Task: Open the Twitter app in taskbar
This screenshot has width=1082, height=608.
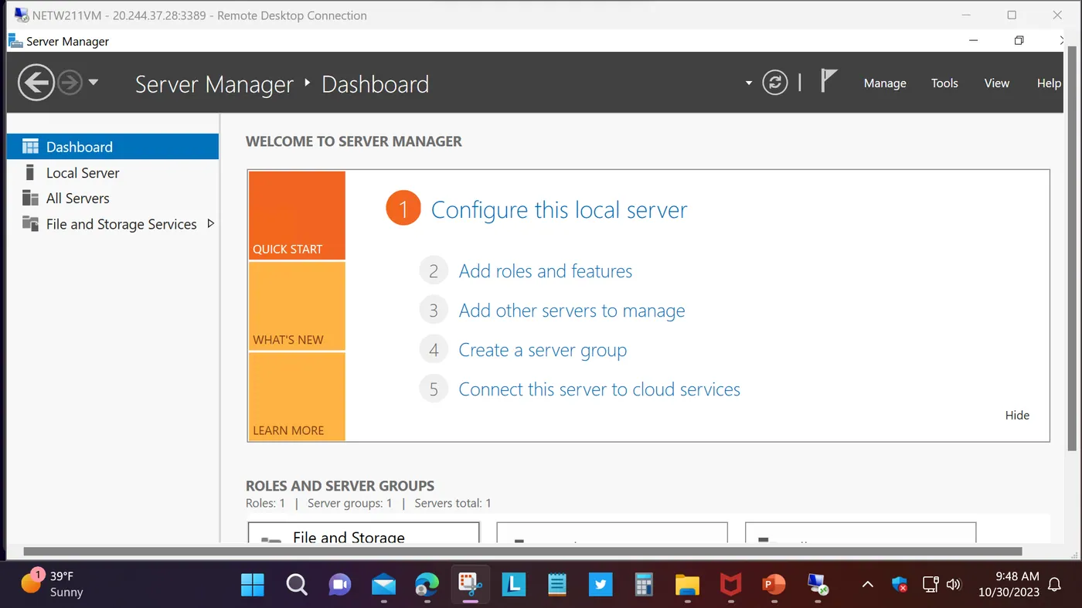Action: click(x=601, y=585)
